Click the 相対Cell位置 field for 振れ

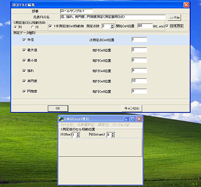(139, 70)
